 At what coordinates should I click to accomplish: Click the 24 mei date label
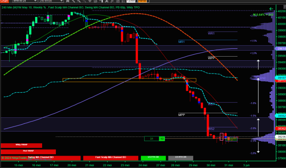point(143,165)
